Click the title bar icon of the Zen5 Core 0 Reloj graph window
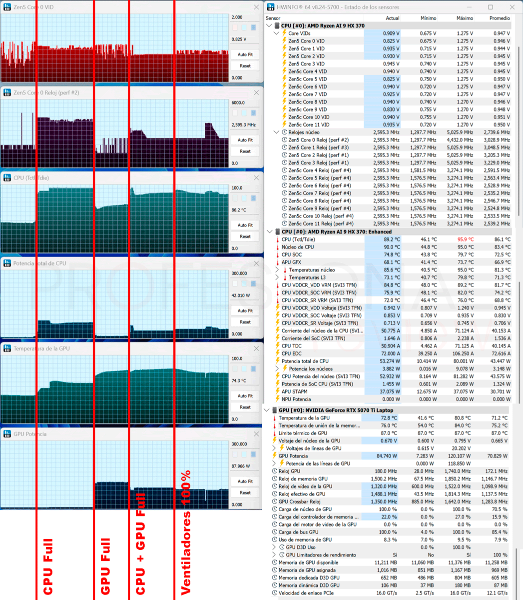 coord(7,92)
